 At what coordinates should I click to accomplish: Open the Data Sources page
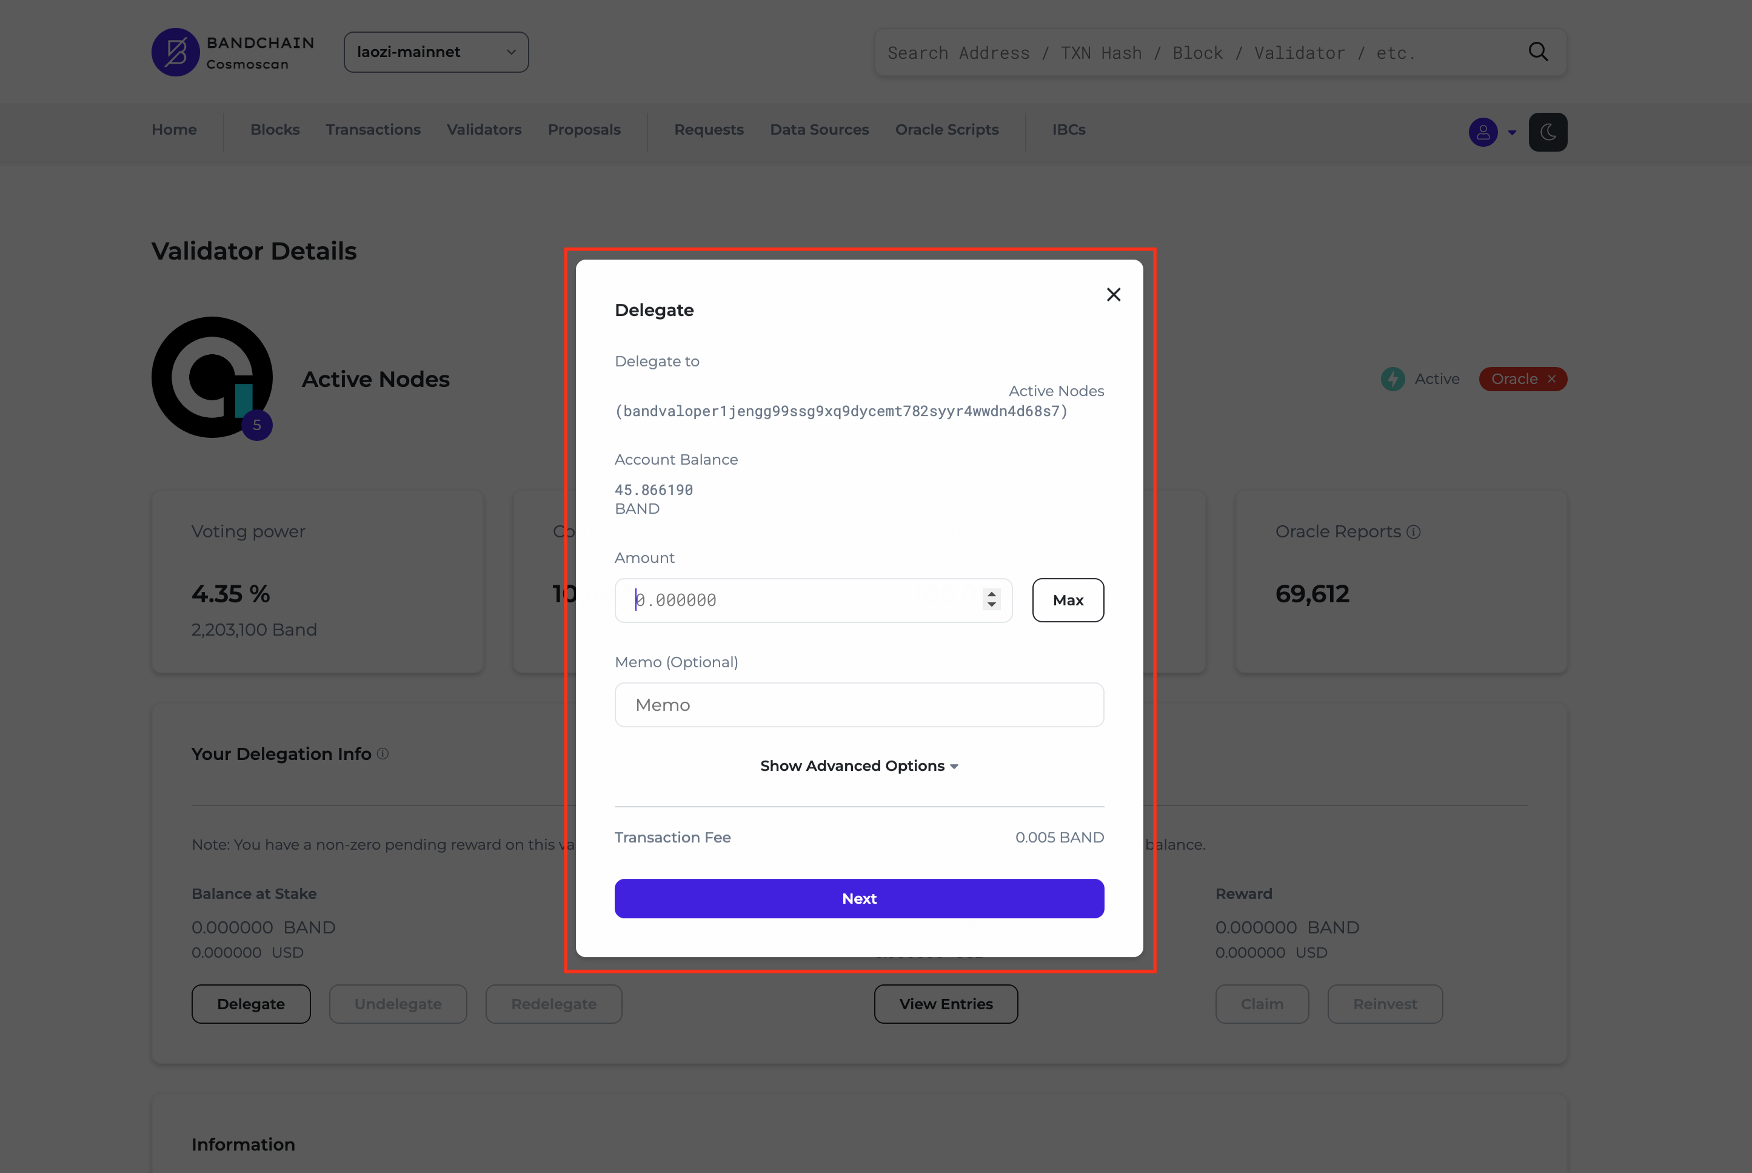click(820, 129)
